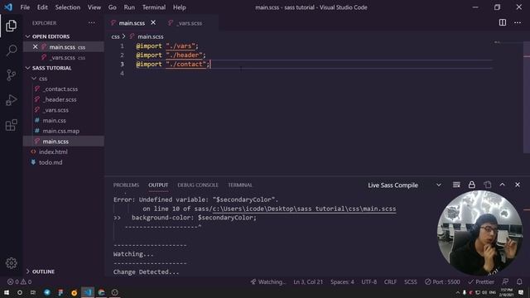Close the bottom panel
The width and height of the screenshot is (530, 298).
[518, 185]
